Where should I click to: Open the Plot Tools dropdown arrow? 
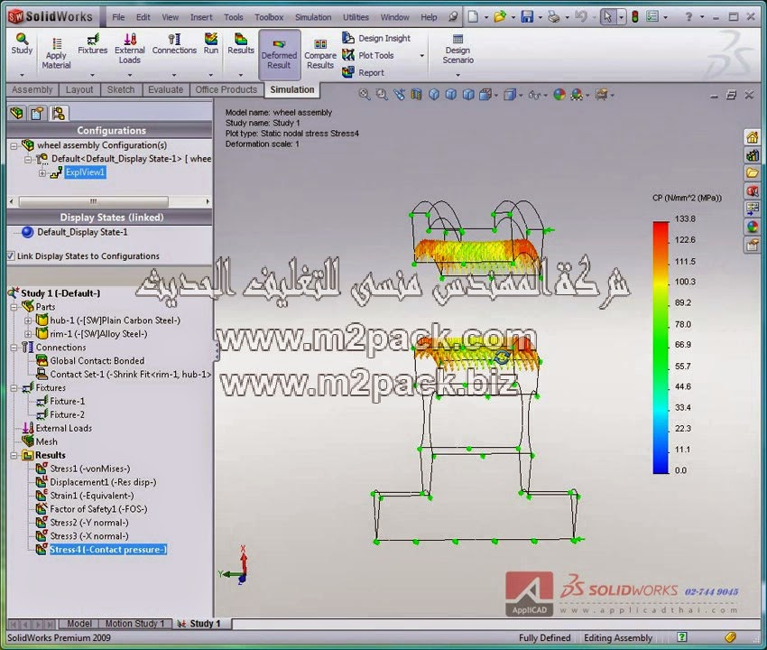pyautogui.click(x=421, y=56)
